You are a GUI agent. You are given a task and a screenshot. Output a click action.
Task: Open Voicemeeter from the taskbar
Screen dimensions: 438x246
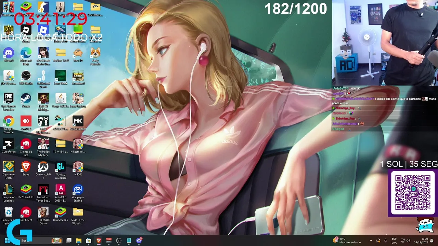pyautogui.click(x=109, y=241)
